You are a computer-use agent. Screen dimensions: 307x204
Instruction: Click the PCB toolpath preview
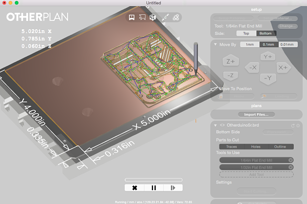pos(152,69)
